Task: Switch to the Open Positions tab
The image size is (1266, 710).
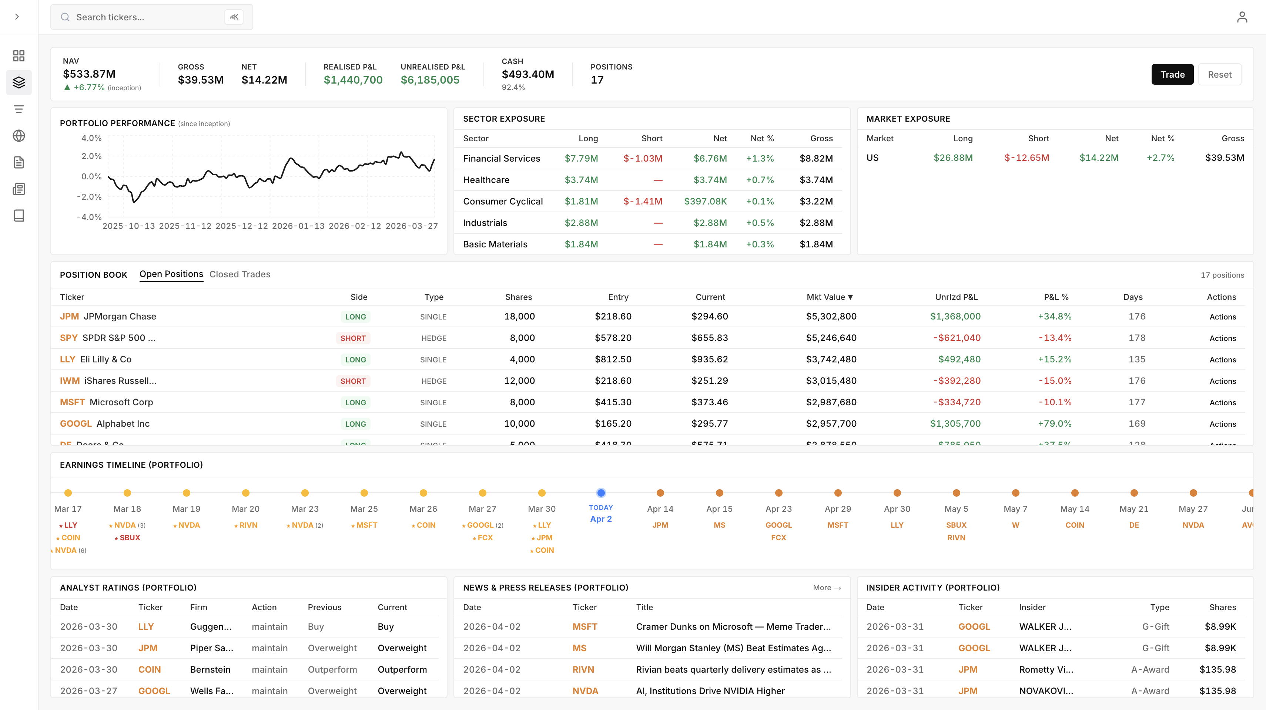Action: [x=171, y=274]
